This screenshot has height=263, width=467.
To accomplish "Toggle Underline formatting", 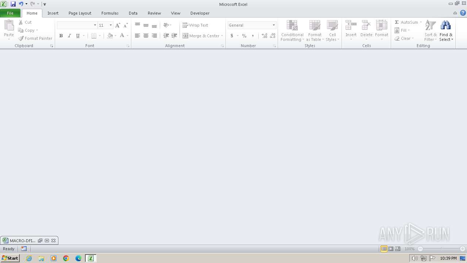I will tap(78, 36).
